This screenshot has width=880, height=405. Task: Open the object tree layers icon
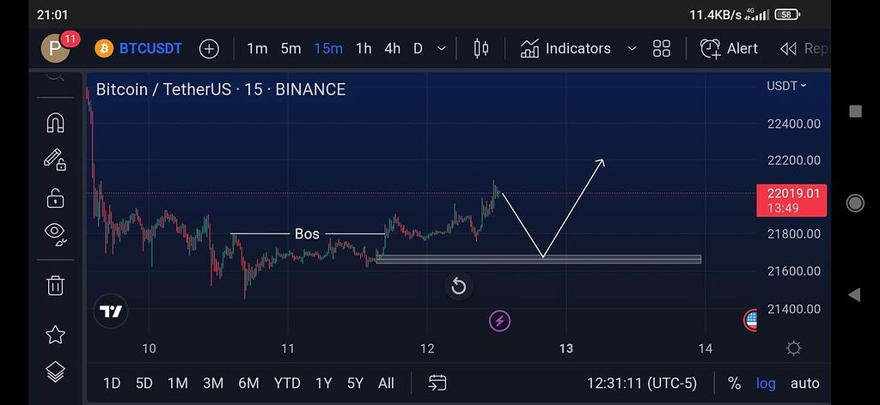click(x=55, y=372)
